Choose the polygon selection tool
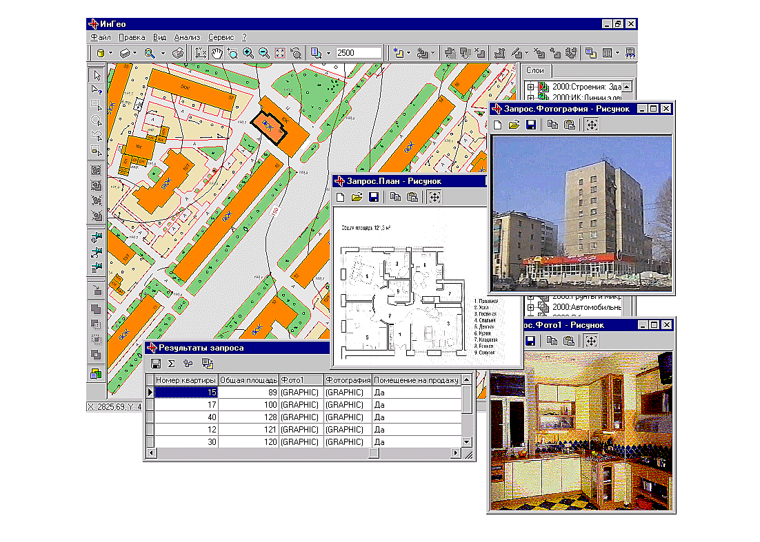Viewport: 760px width, 542px height. [97, 135]
